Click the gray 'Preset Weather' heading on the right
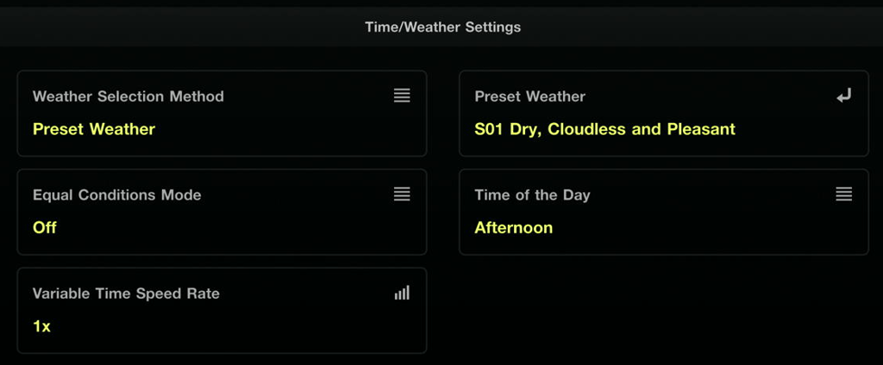 (529, 96)
